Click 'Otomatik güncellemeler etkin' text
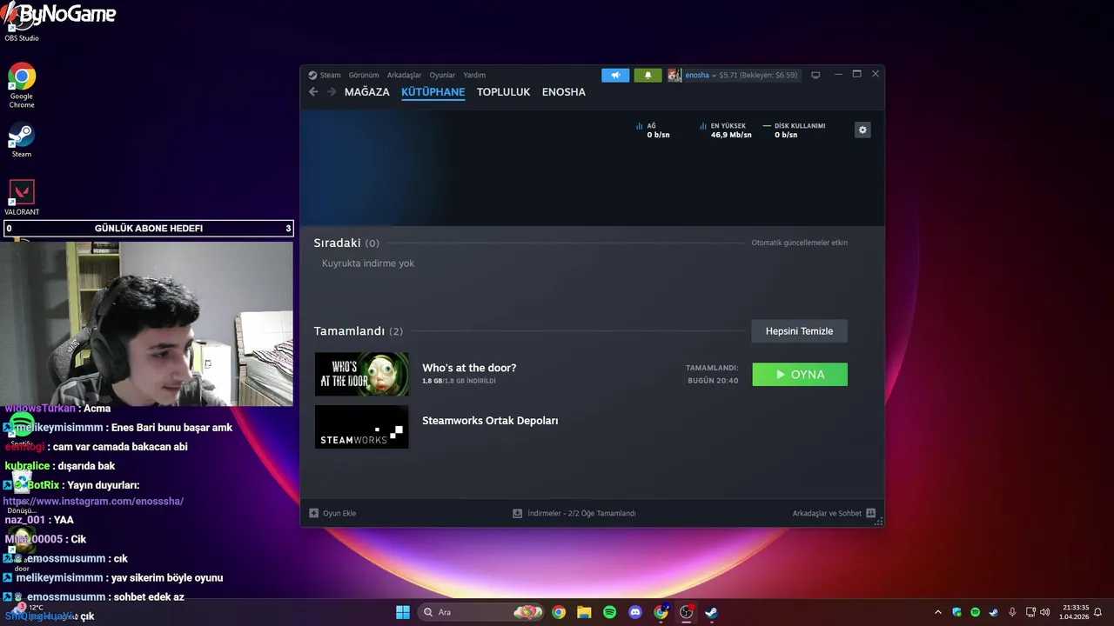Viewport: 1114px width, 626px height. coord(799,243)
